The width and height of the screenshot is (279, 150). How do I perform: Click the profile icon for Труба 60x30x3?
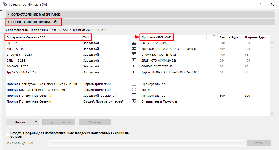coord(134,72)
